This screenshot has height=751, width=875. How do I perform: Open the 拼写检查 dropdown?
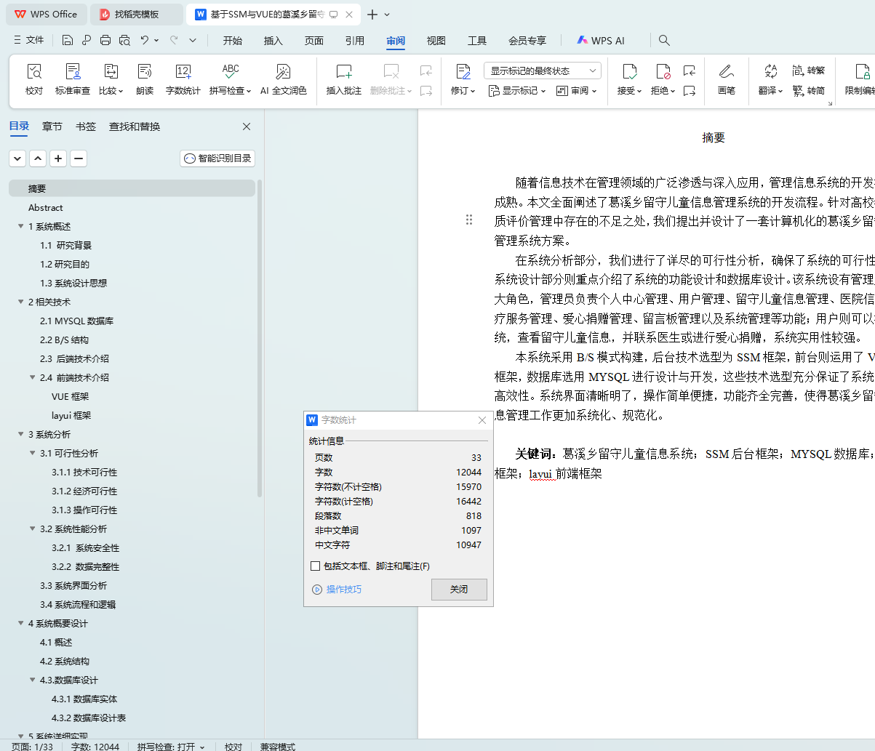230,91
